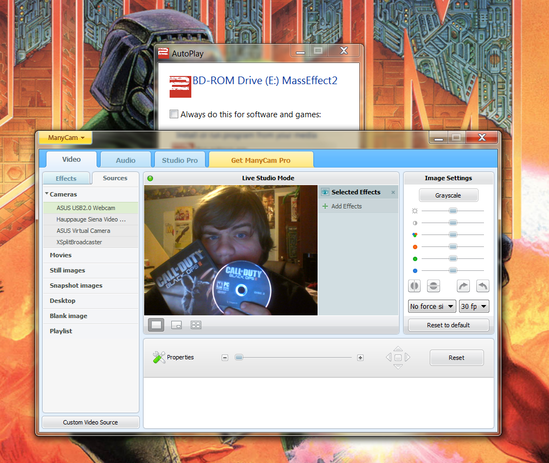
Task: Switch to the Effects sub-tab
Action: 66,179
